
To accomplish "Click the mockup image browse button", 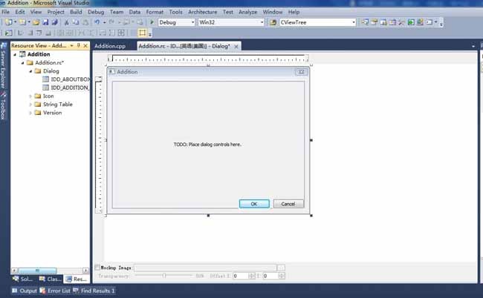I will pos(281,268).
